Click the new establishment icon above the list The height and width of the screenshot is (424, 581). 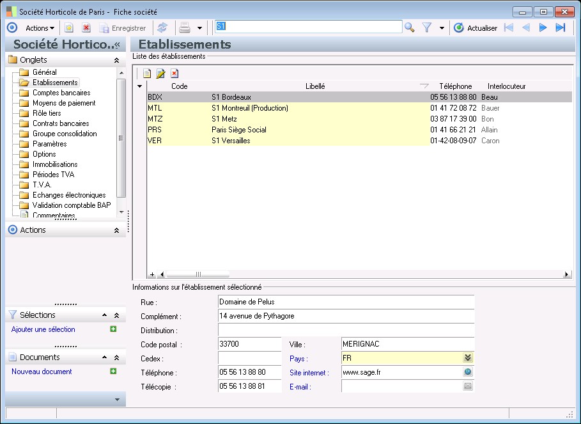147,74
